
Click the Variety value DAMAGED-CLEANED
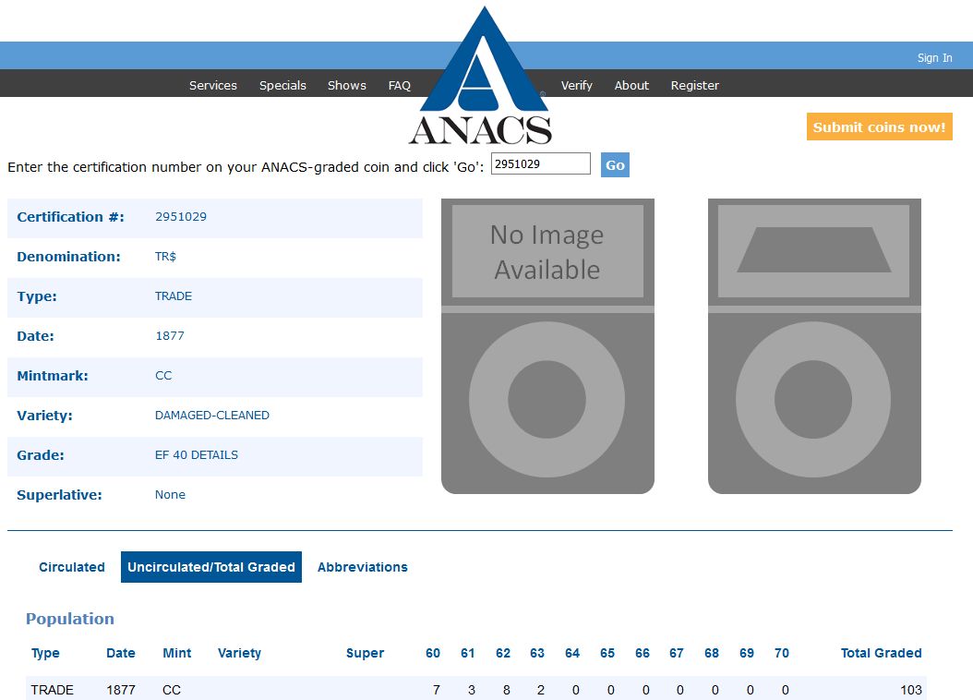211,416
